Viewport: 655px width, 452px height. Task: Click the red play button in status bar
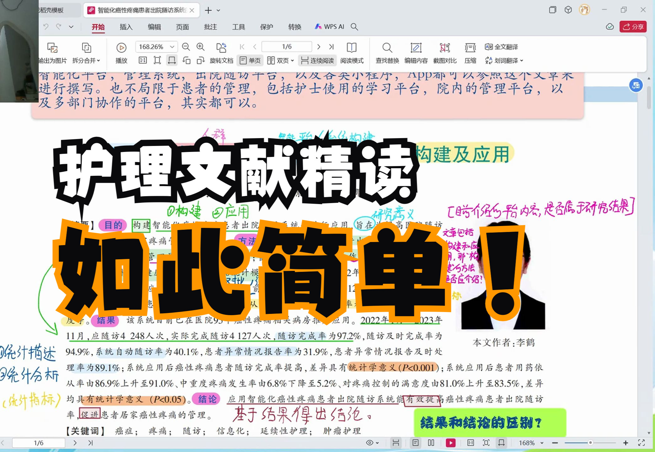click(451, 443)
